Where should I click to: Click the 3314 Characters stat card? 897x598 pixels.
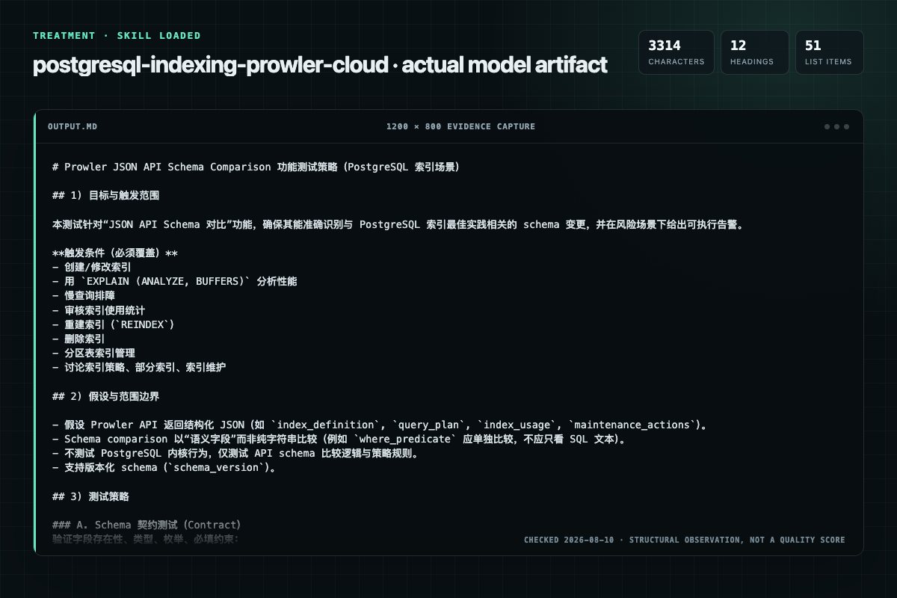[x=676, y=52]
